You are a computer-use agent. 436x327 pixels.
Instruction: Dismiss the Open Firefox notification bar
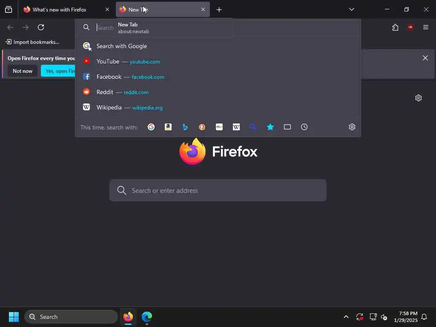point(425,58)
